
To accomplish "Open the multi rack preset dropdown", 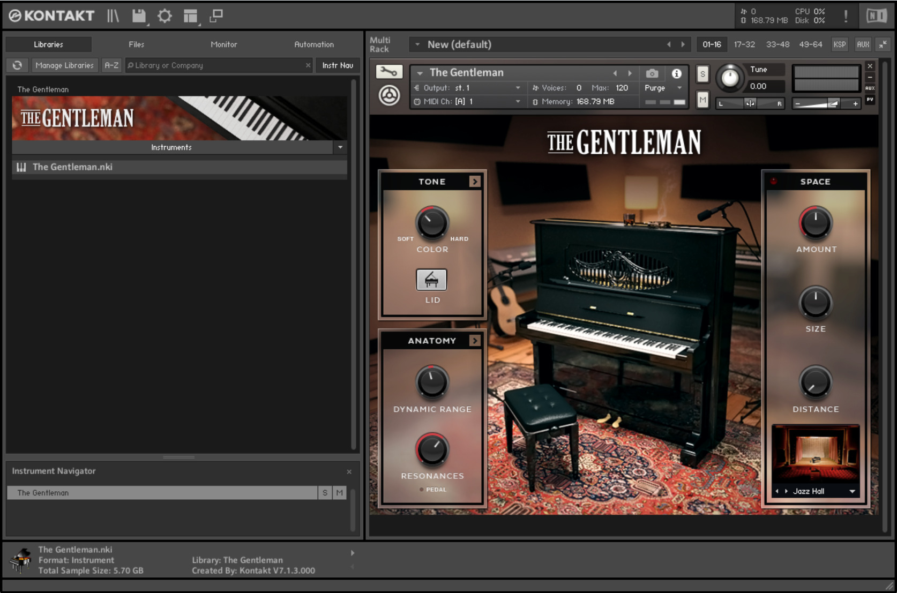I will [x=417, y=44].
